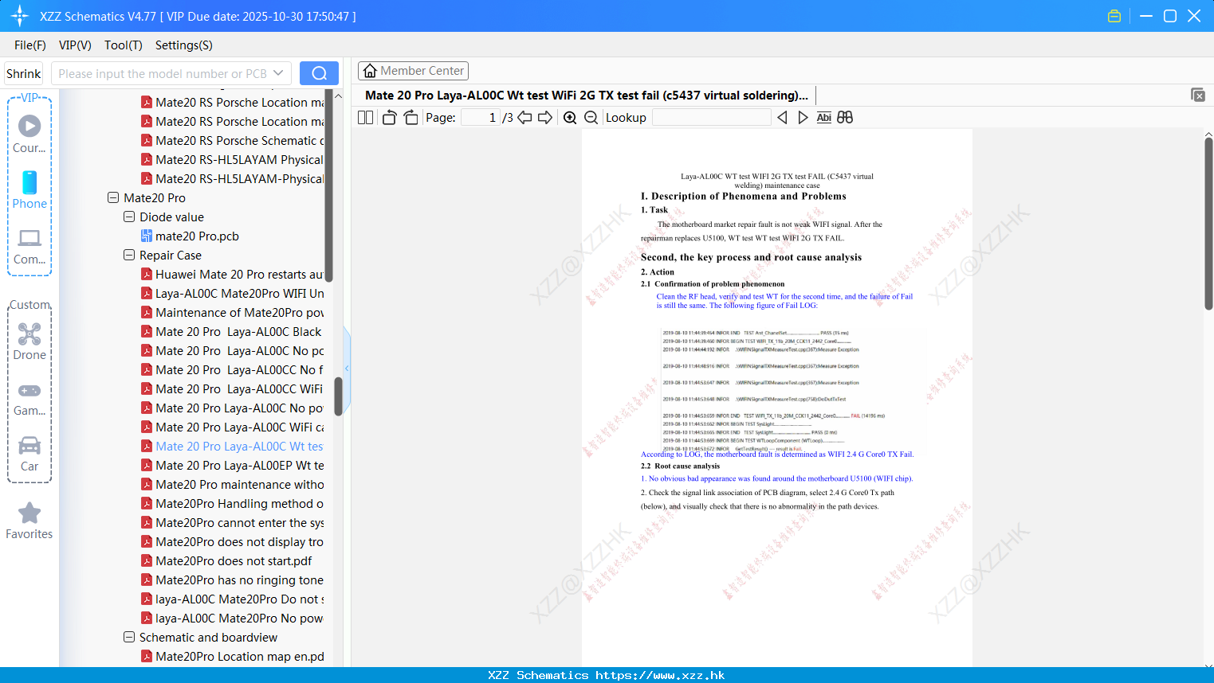Image resolution: width=1214 pixels, height=683 pixels.
Task: Select Phone category in sidebar
Action: [29, 190]
